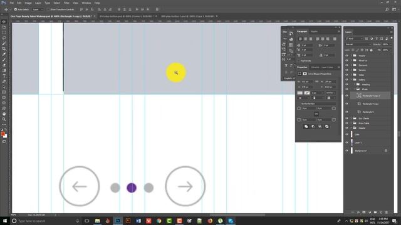Viewport: 401px width, 225px height.
Task: Click the purple active slider dot
Action: click(x=132, y=187)
